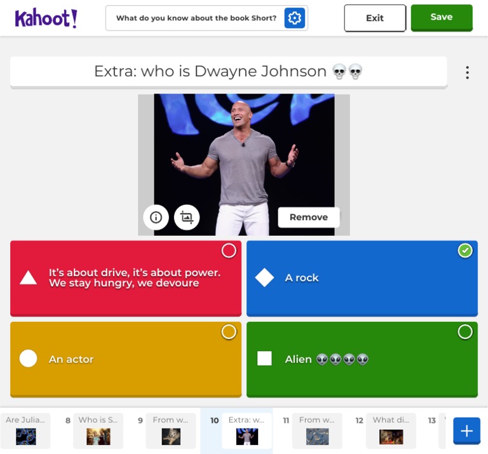
Task: Open the image crop tool icon
Action: point(187,217)
